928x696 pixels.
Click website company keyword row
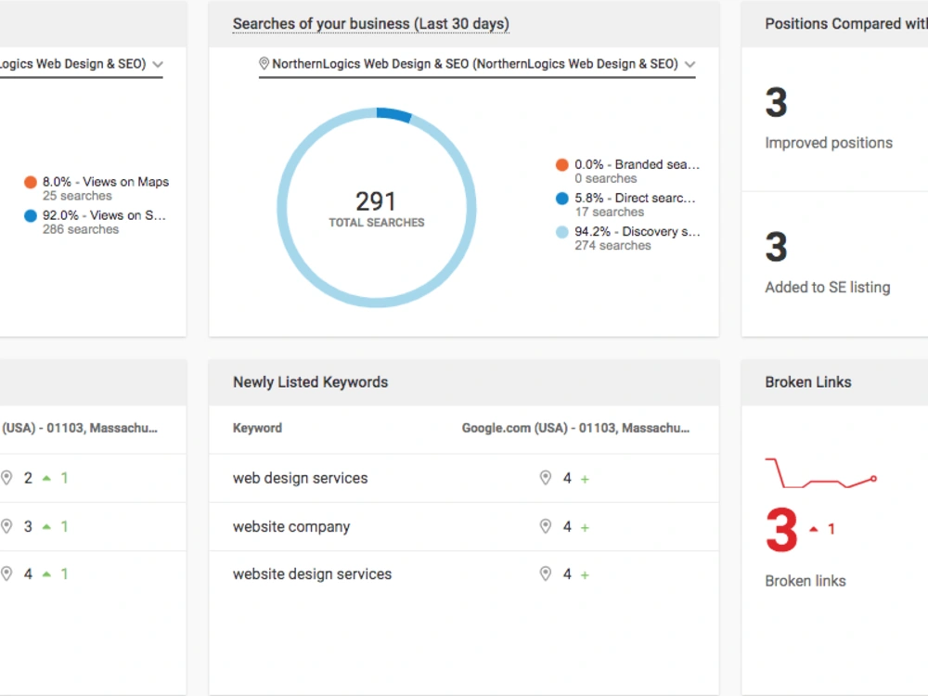click(464, 527)
